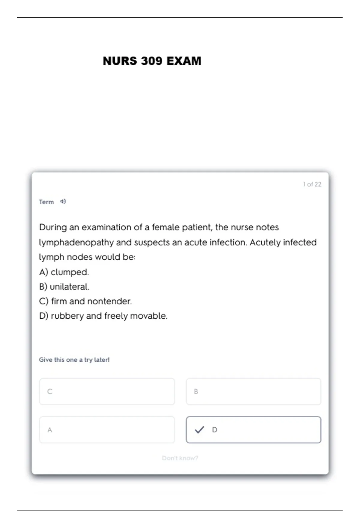360x511 pixels.
Task: Select answer choice C button
Action: (107, 391)
